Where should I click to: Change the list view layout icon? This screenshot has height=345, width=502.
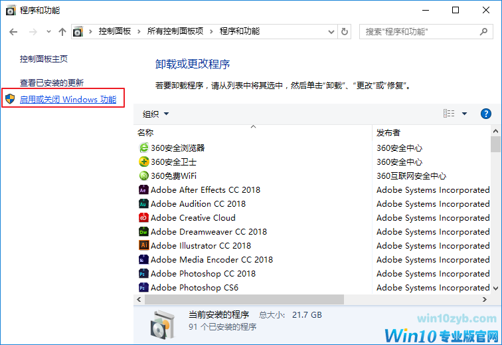click(449, 114)
